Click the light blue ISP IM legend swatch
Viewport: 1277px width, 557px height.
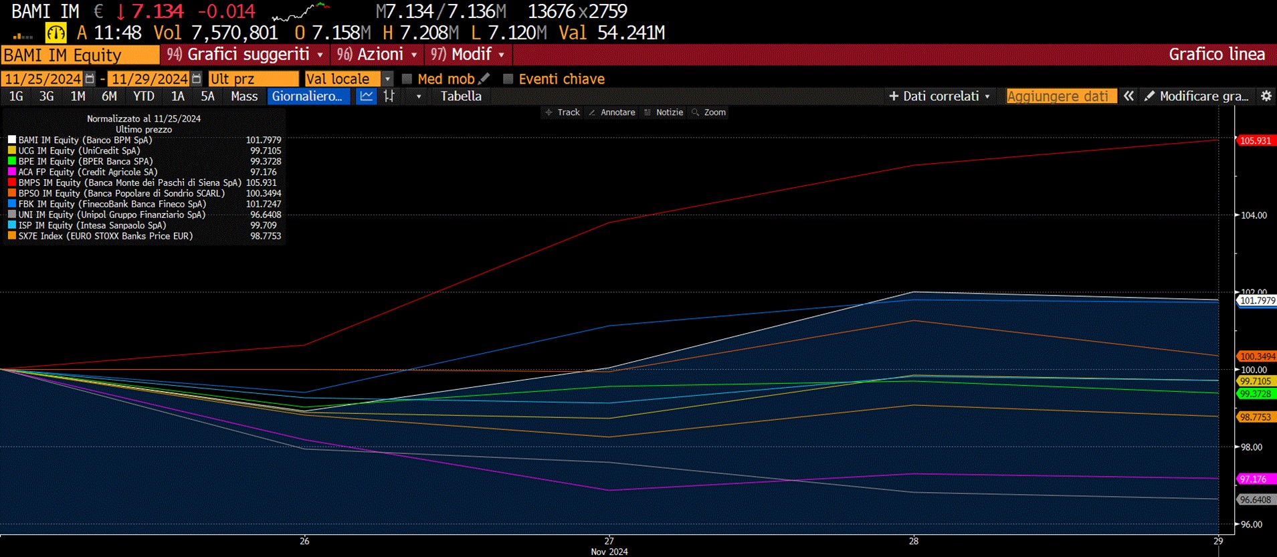point(12,225)
